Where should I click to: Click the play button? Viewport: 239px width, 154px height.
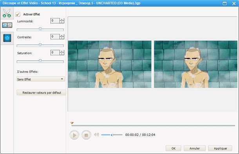(x=74, y=135)
